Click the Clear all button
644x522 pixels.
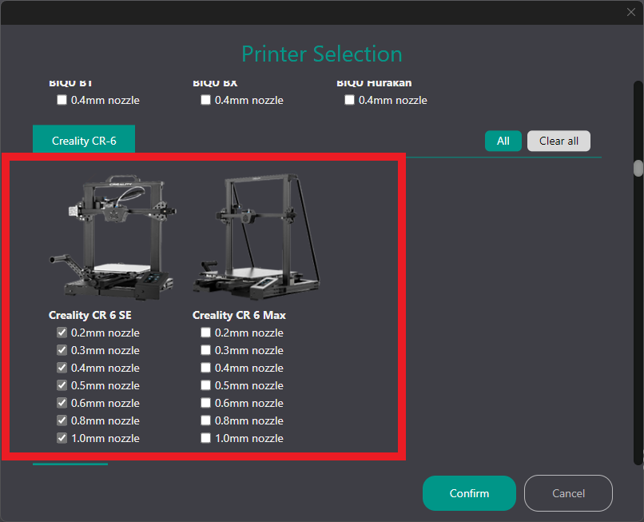(x=559, y=141)
